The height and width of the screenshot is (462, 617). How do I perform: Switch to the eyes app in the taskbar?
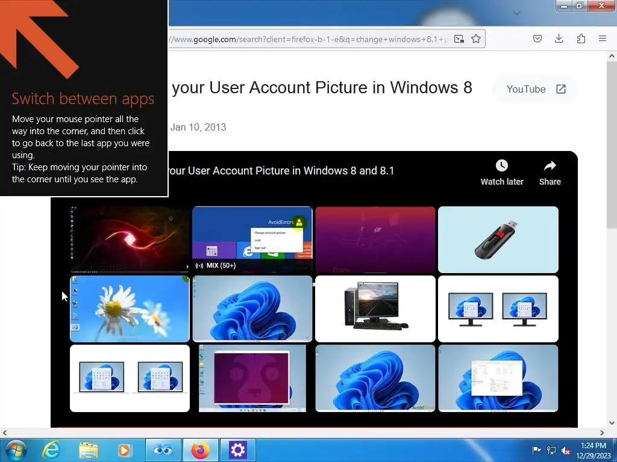tap(163, 450)
